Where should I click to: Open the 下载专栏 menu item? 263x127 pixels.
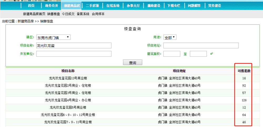[174, 6]
